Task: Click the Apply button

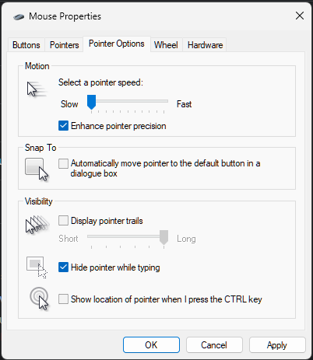Action: (277, 345)
